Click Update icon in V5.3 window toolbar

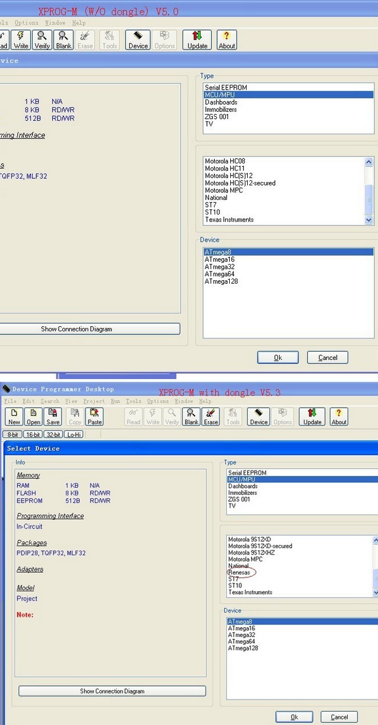coord(312,416)
